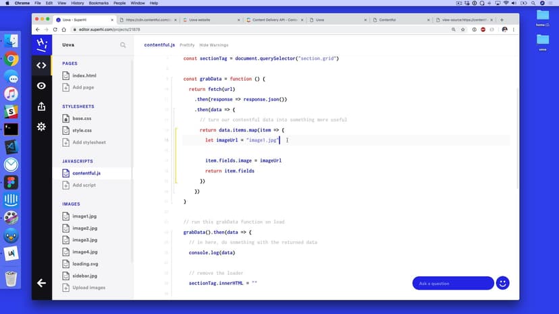559x314 pixels.
Task: Toggle Hide Warnings in editor header
Action: [x=213, y=45]
